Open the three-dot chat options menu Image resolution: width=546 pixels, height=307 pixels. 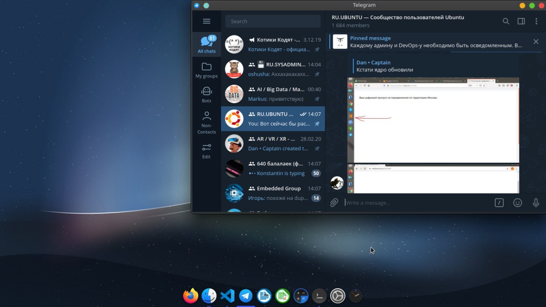tap(536, 21)
